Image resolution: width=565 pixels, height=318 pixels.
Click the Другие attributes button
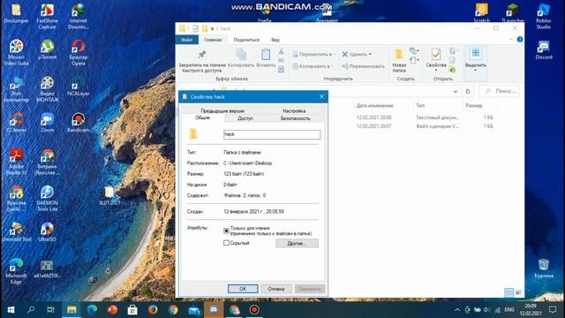pos(297,244)
